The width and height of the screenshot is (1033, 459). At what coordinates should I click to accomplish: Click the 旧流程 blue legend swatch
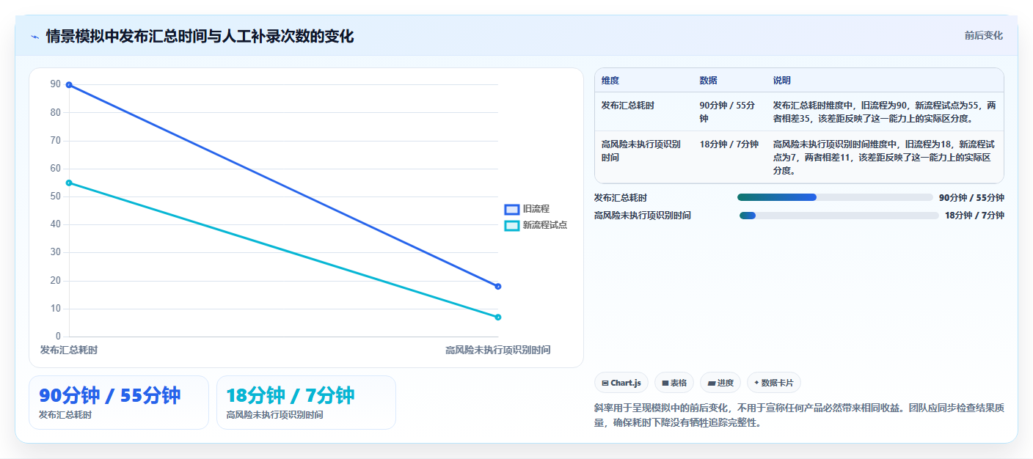pos(512,209)
